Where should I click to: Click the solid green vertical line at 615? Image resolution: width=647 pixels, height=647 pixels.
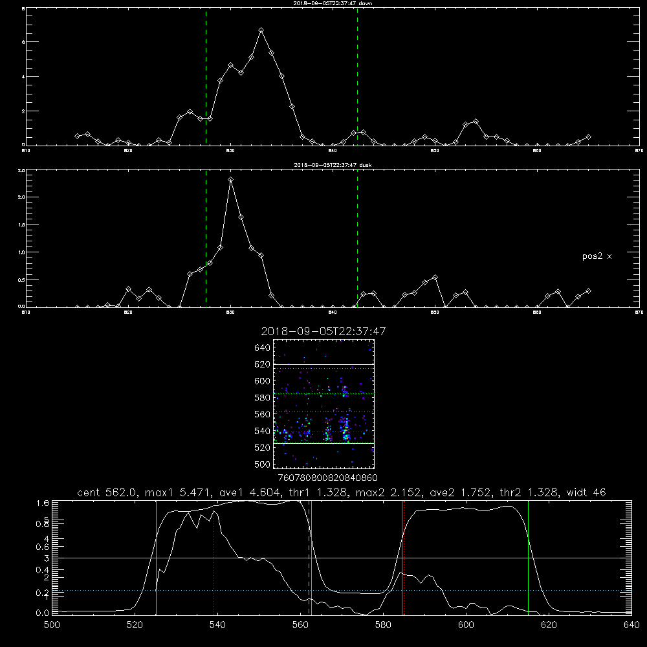pos(528,557)
